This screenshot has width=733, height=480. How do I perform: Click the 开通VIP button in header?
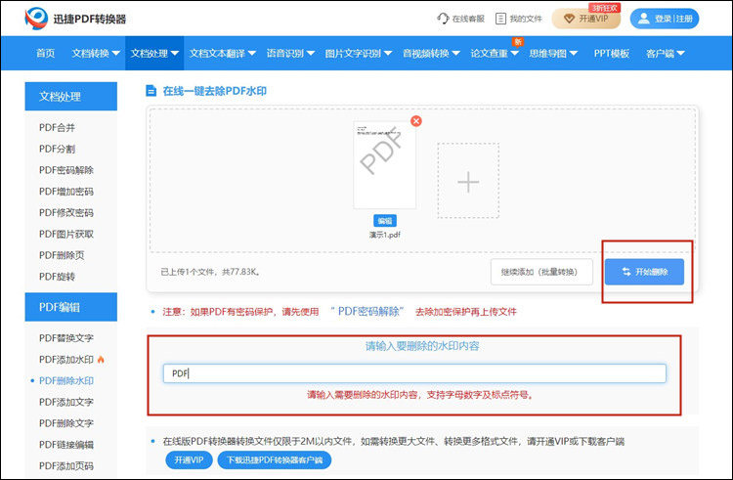tap(586, 19)
